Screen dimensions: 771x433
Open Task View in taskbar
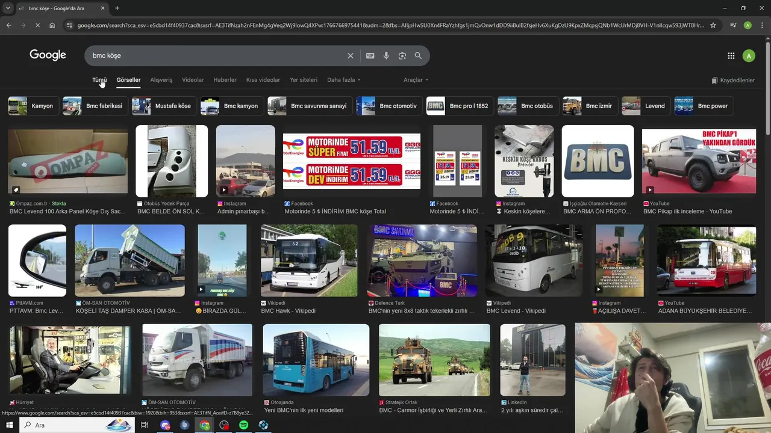(x=145, y=425)
